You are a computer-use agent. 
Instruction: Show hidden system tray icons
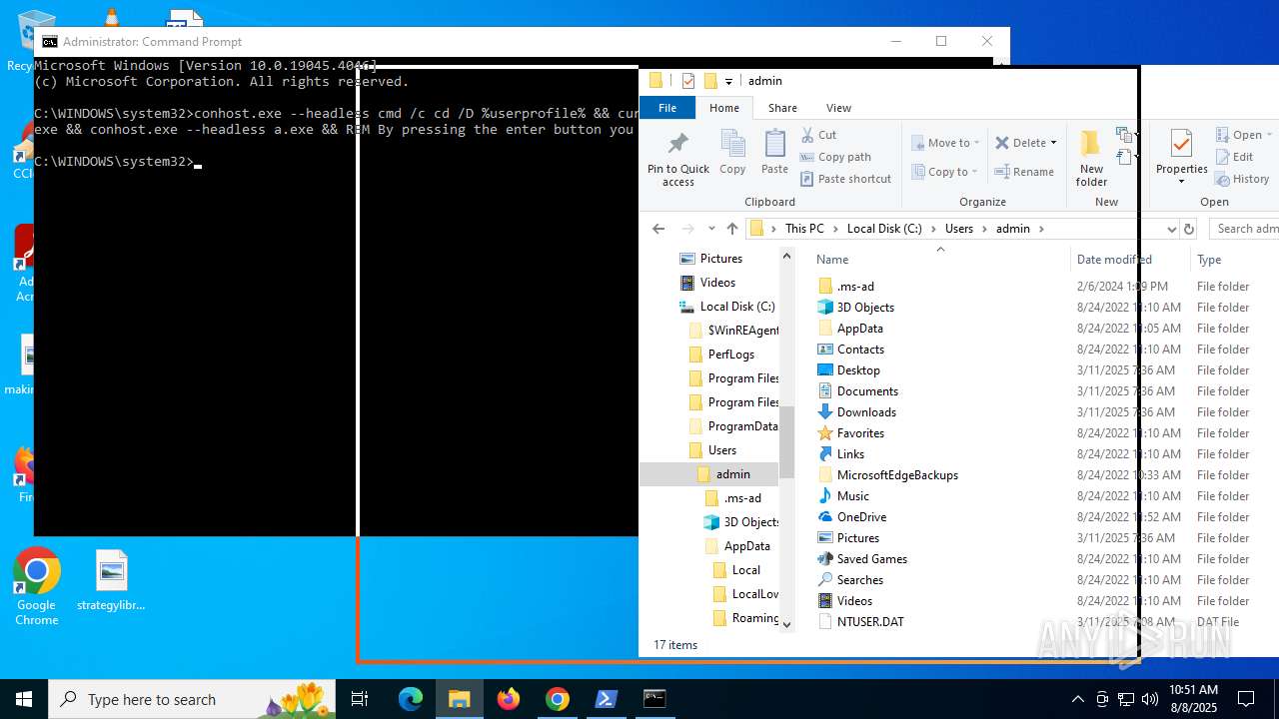tap(1077, 699)
